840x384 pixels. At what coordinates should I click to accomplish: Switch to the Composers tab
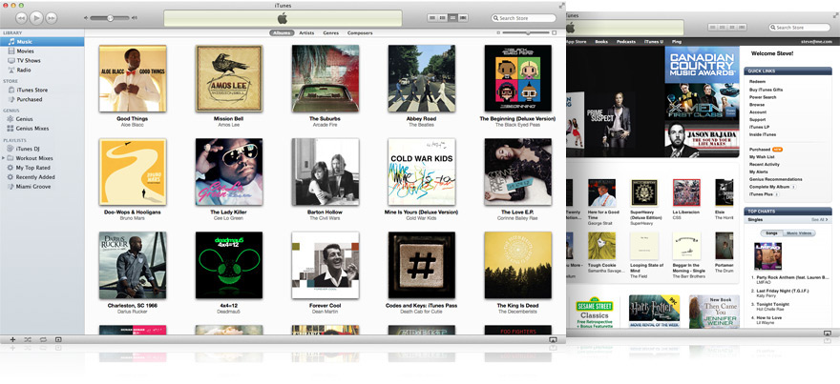[x=360, y=33]
